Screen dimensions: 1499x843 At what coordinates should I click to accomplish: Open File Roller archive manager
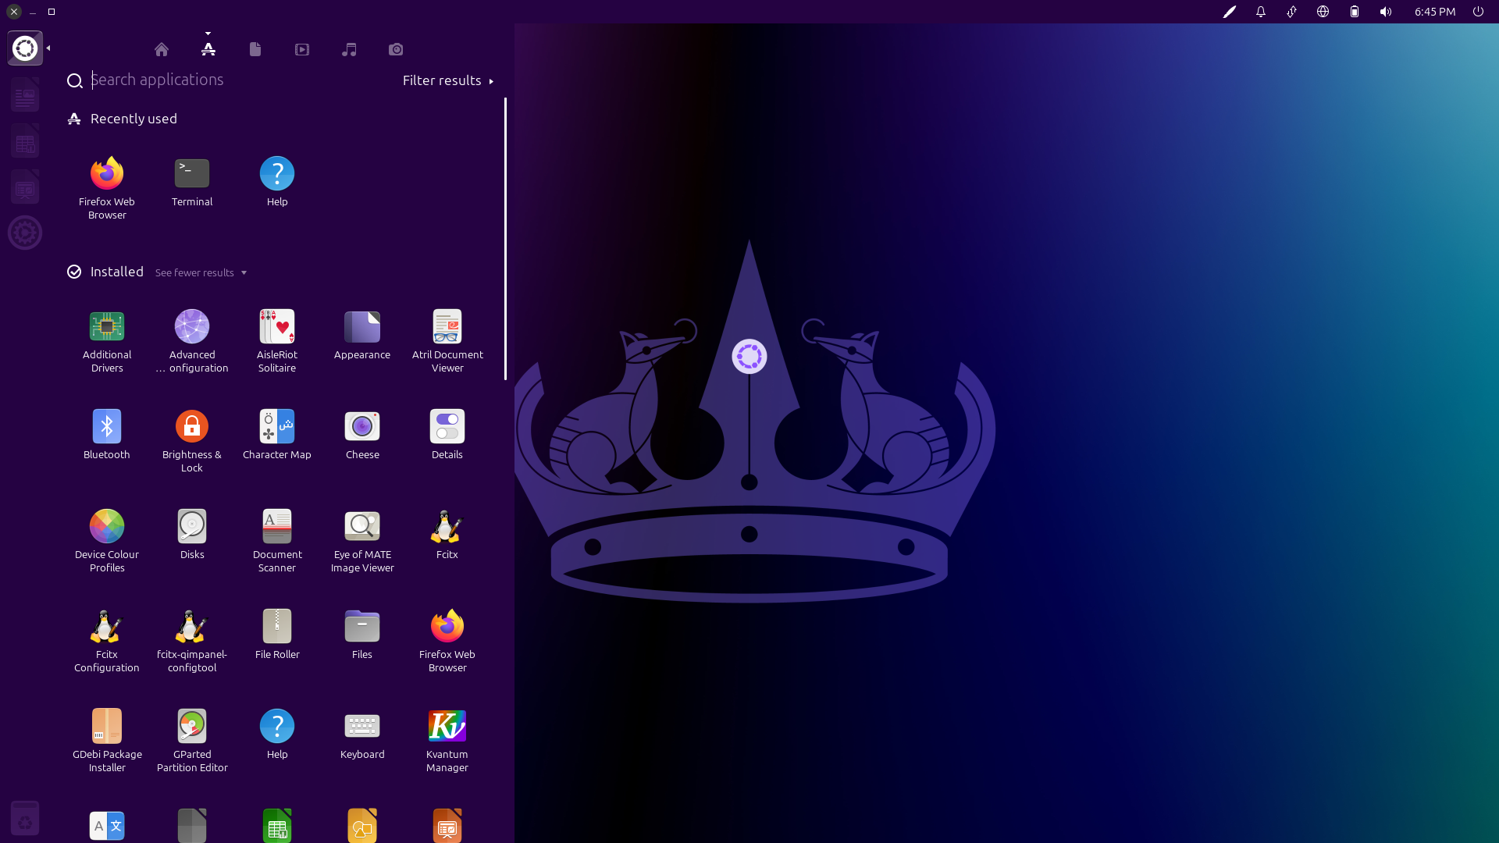pyautogui.click(x=277, y=635)
